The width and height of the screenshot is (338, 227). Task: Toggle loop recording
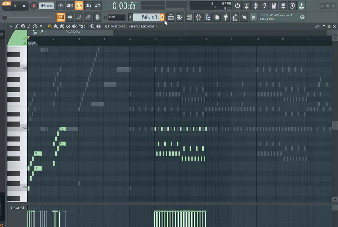(97, 6)
